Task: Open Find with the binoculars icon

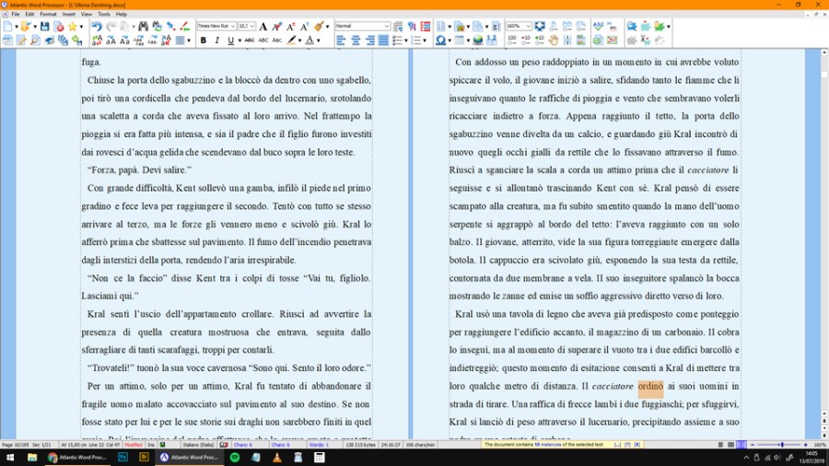Action: pyautogui.click(x=143, y=27)
